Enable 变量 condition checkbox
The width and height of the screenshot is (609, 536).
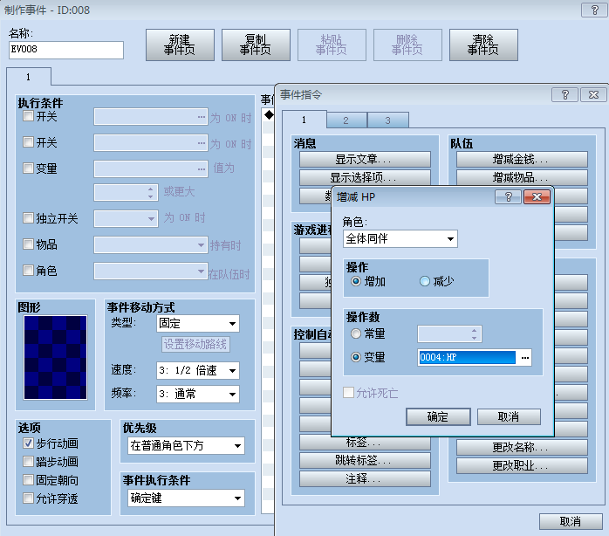(28, 168)
